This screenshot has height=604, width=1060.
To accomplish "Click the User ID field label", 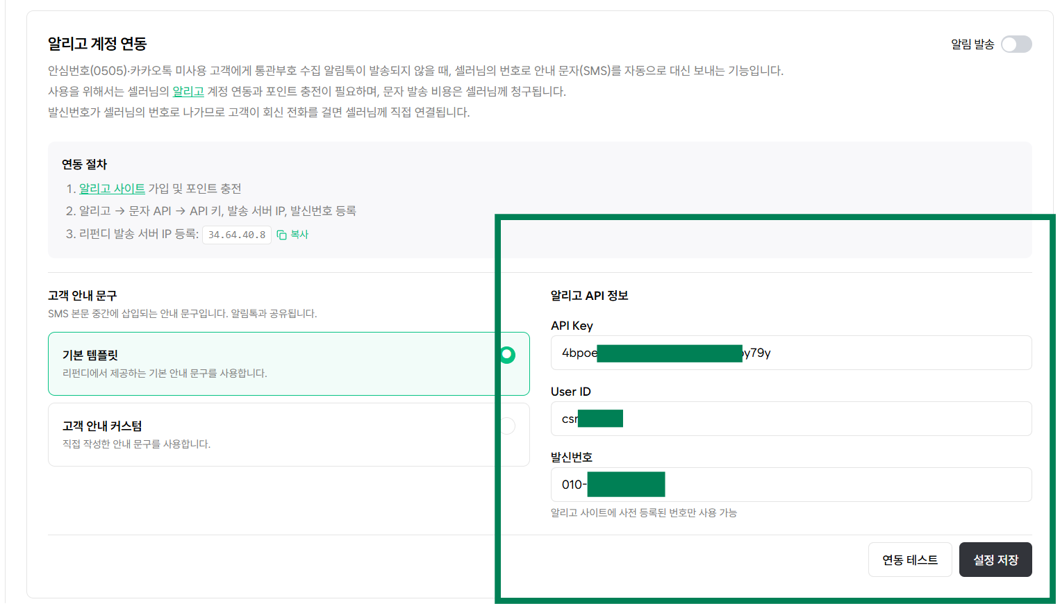I will (x=571, y=392).
